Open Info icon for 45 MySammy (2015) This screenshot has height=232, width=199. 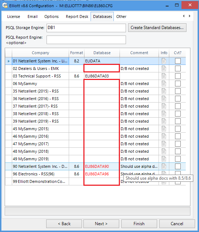pyautogui.click(x=164, y=129)
